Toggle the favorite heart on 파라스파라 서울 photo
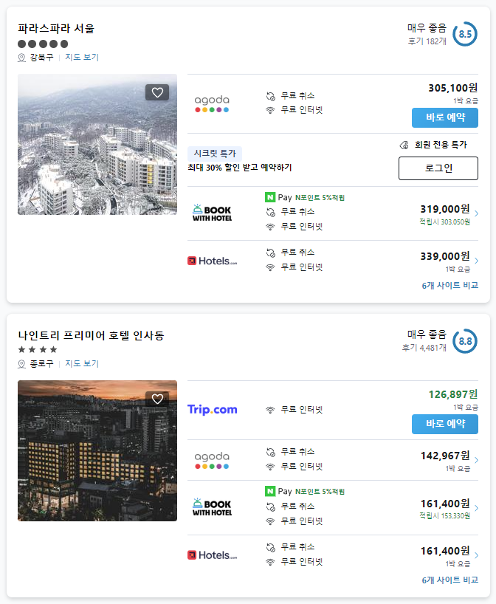496x604 pixels. coord(157,92)
